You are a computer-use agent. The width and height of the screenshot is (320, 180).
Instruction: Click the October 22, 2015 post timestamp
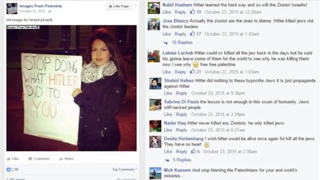(32, 11)
